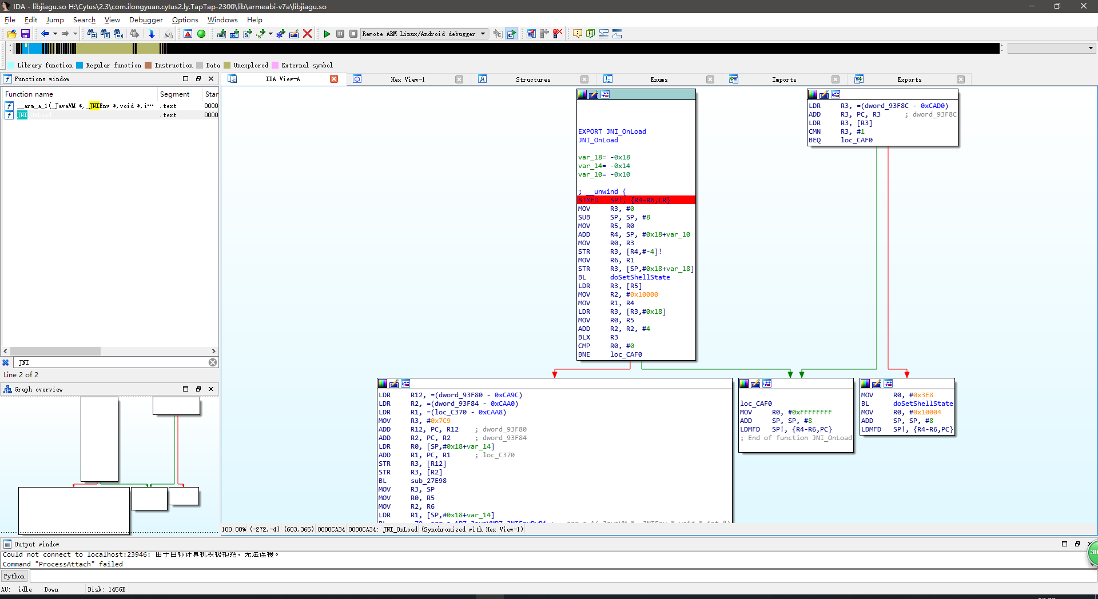Switch to the Hex View-1 tab
The height and width of the screenshot is (599, 1098).
point(407,79)
